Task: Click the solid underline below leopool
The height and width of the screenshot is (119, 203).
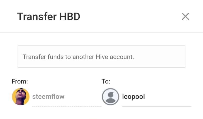Action: pos(157,106)
